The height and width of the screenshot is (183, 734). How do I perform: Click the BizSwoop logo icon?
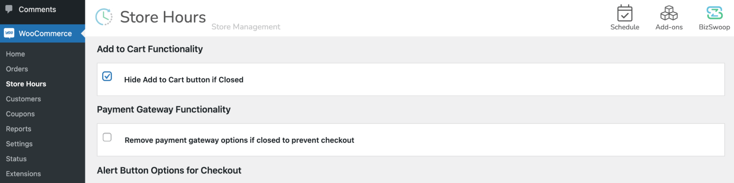click(714, 14)
